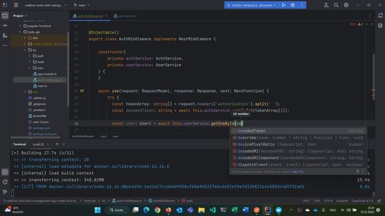This screenshot has height=216, width=385.
Task: Close the auth.middleware.ts tab
Action: pos(106,16)
